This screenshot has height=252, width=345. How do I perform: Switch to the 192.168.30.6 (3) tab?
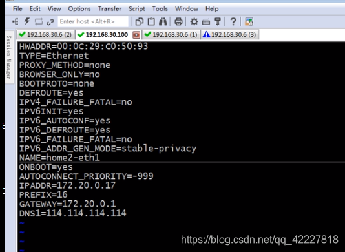[229, 34]
